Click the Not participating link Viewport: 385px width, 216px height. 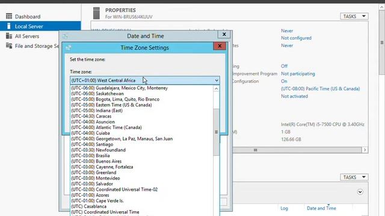tap(298, 74)
